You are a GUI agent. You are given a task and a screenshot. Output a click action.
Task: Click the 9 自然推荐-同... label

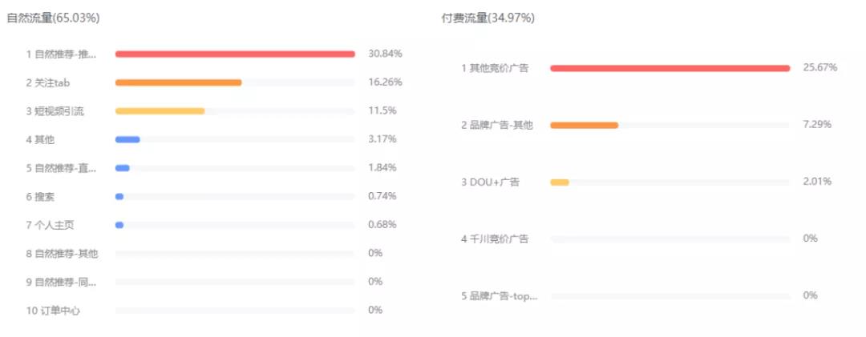point(61,282)
